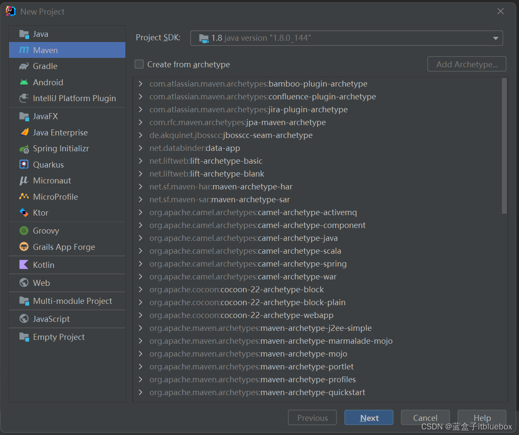
Task: Click the Groovy green G icon
Action: pyautogui.click(x=24, y=231)
